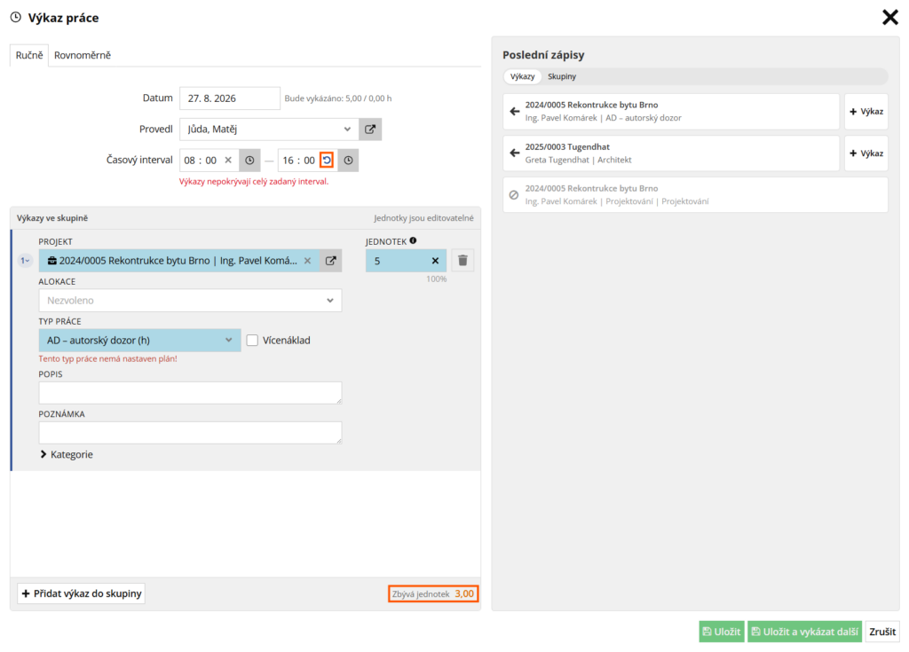Viewport: 909px width, 652px height.
Task: Open the person detail icon next to Provedl
Action: [370, 130]
